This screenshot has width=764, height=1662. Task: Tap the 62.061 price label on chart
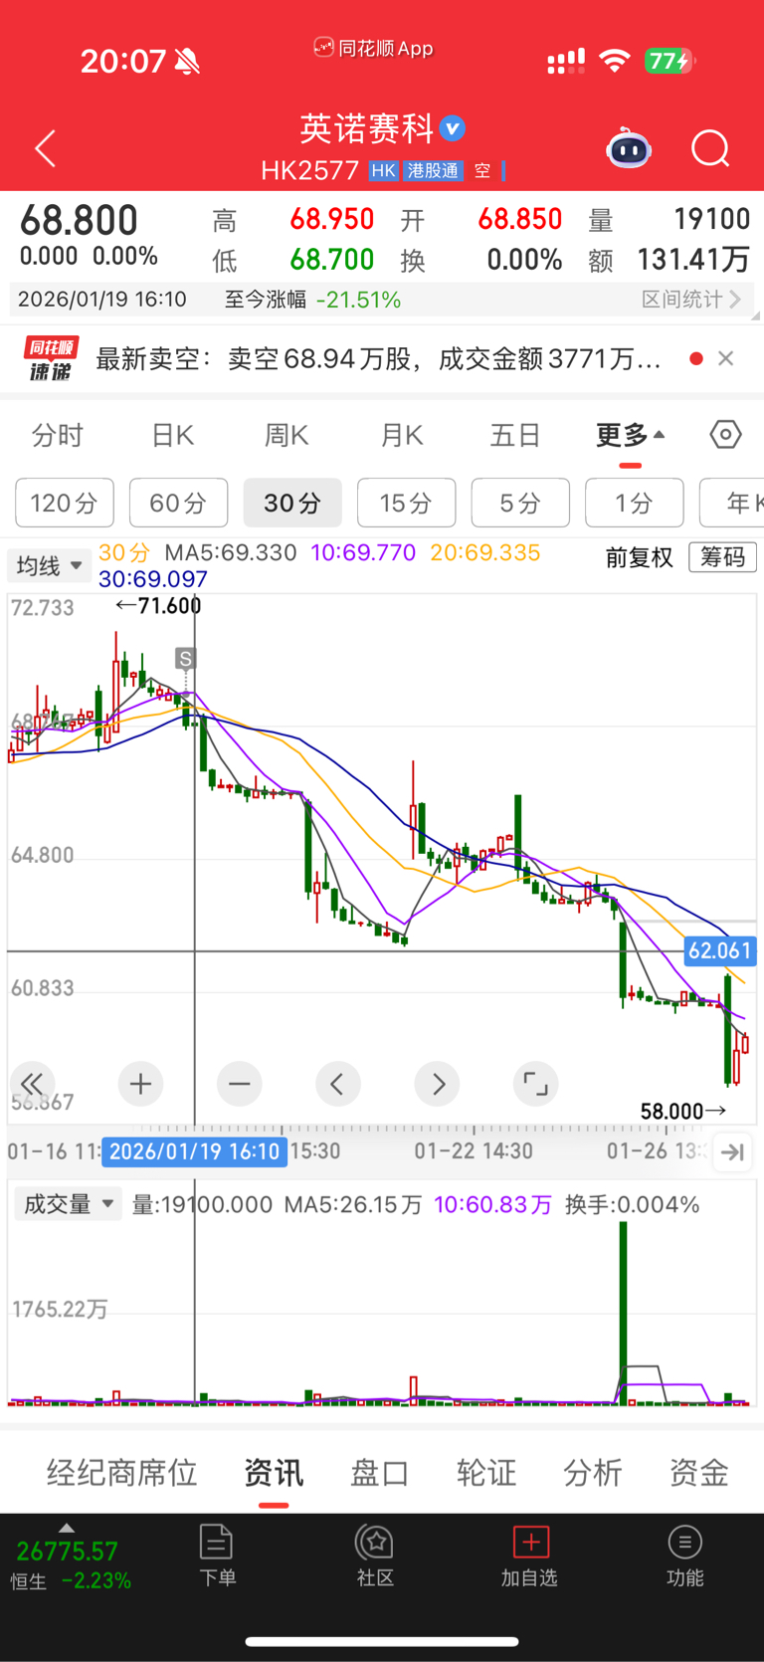coord(720,950)
